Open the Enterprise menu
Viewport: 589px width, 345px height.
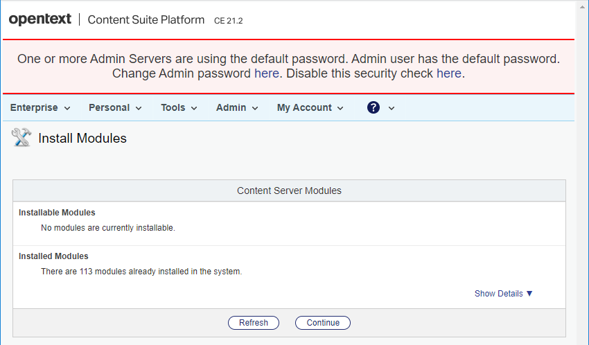pos(40,107)
